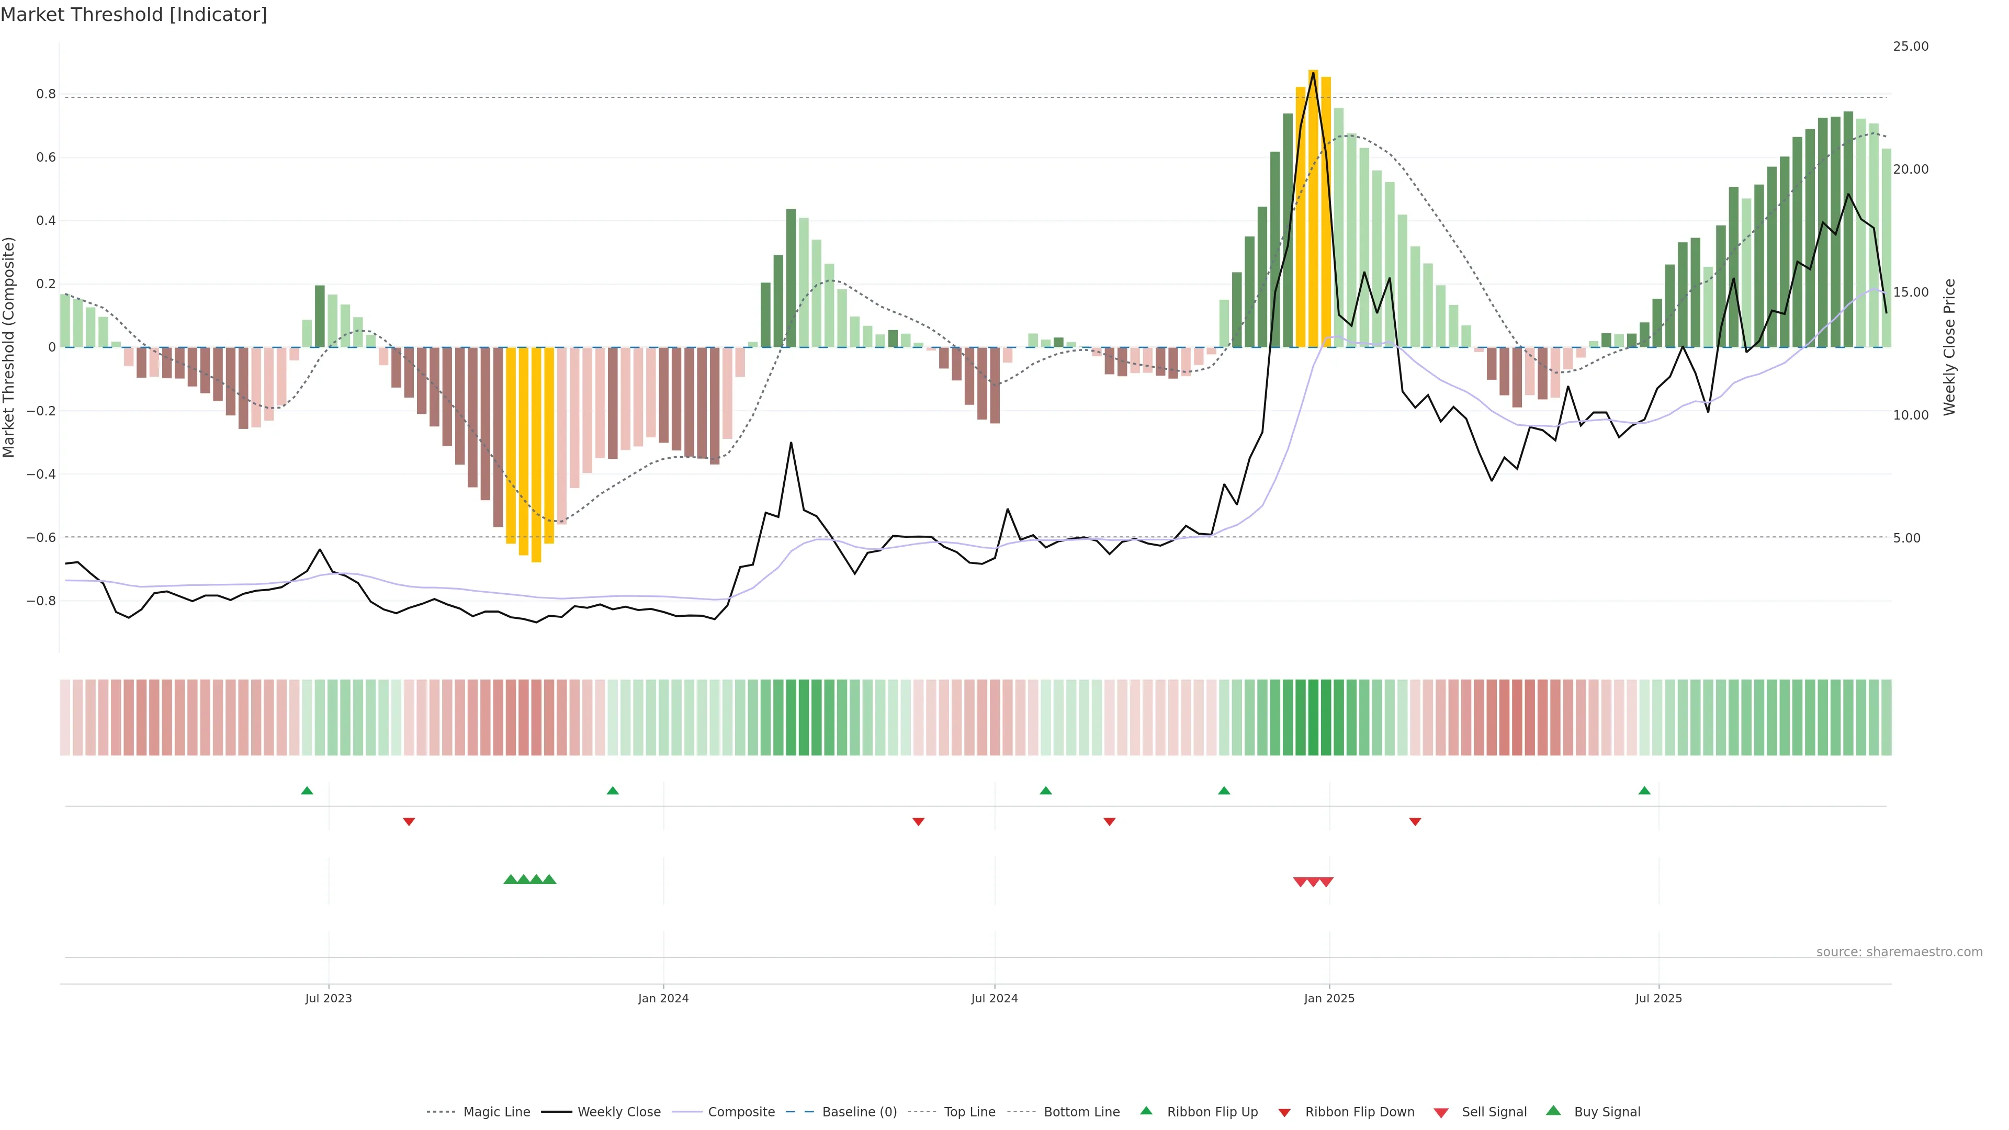Click the first green buy signal triangle
Screen dimensions: 2009x1130
(x=510, y=879)
